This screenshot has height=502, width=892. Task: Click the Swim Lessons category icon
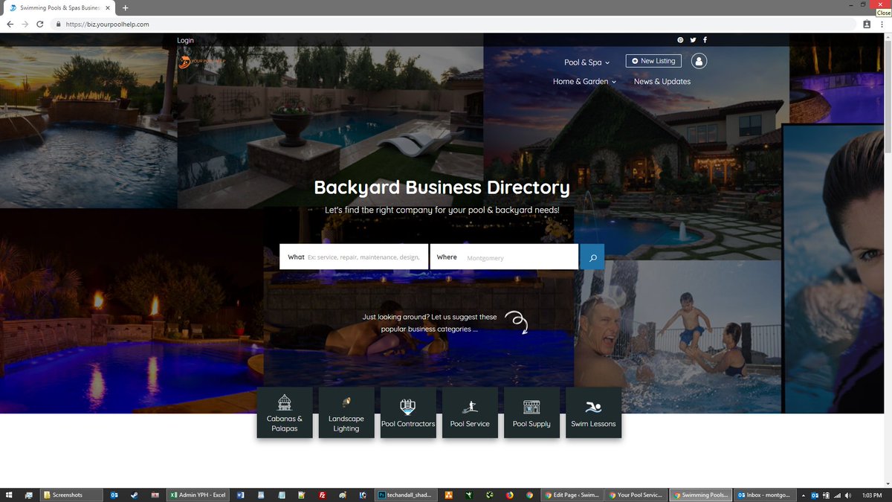point(592,412)
